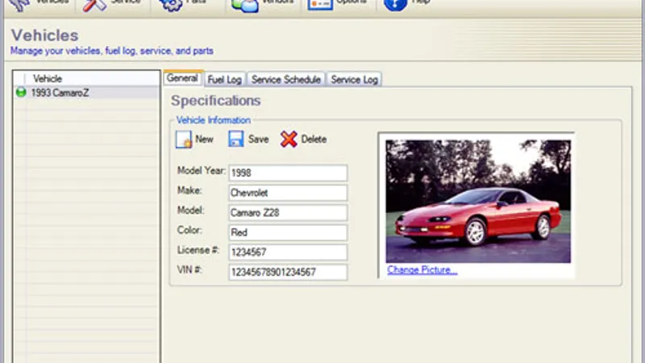The height and width of the screenshot is (363, 645).
Task: Click the blue Help icon
Action: point(395,5)
